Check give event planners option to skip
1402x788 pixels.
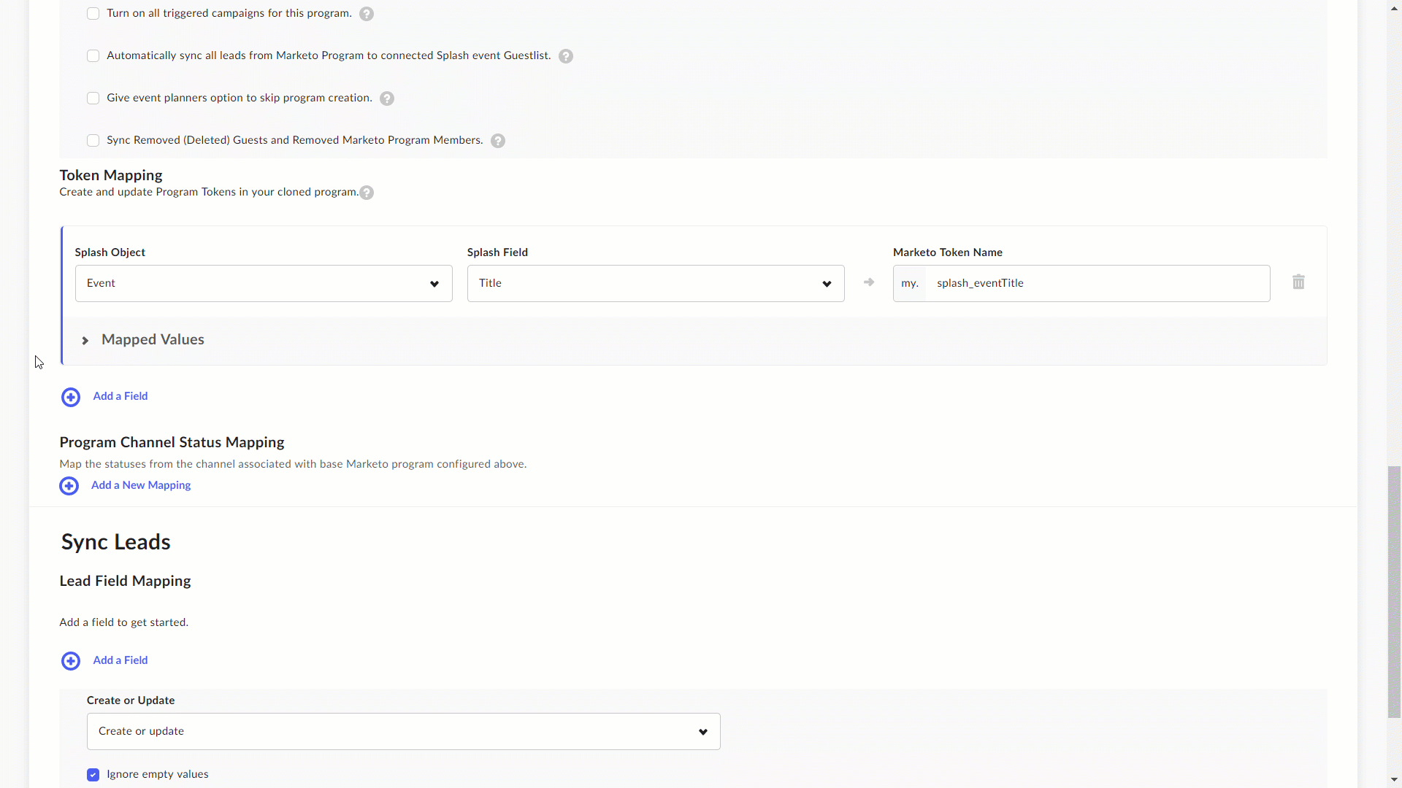click(x=93, y=98)
